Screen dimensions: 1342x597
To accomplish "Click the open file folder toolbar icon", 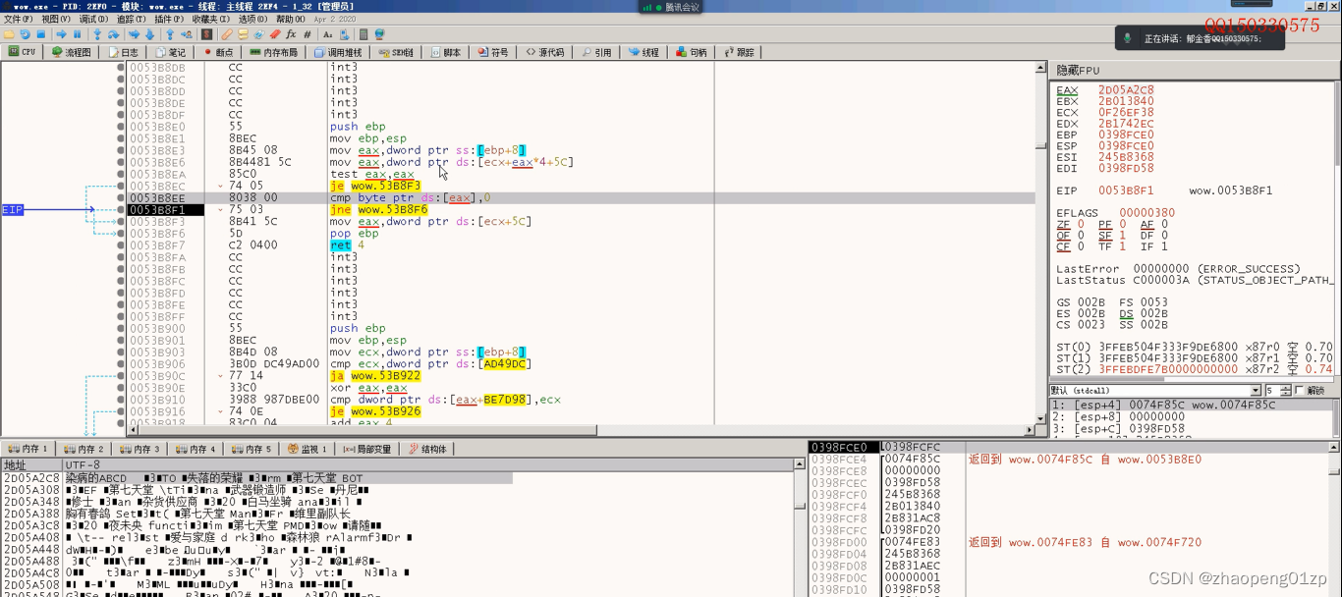I will 9,33.
